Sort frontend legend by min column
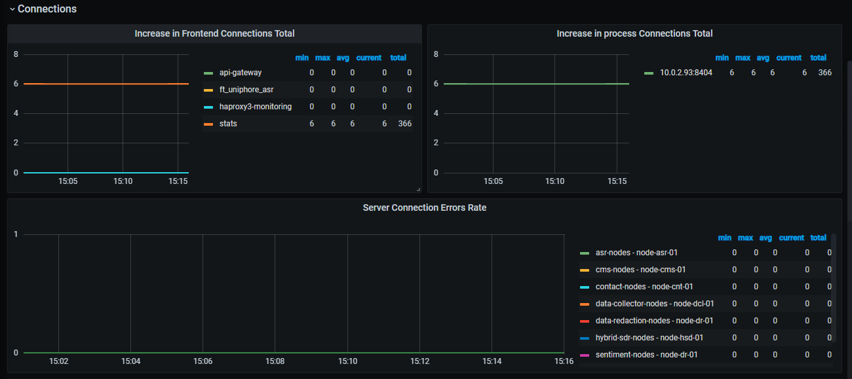Image resolution: width=852 pixels, height=379 pixels. [302, 58]
